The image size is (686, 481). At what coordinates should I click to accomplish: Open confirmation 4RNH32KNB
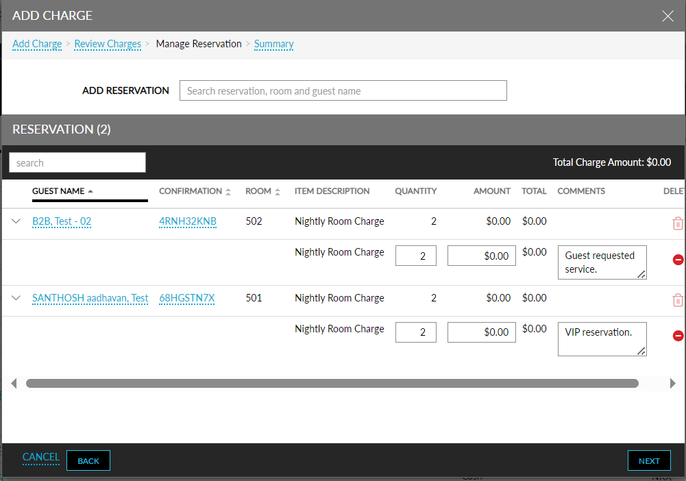coord(188,221)
